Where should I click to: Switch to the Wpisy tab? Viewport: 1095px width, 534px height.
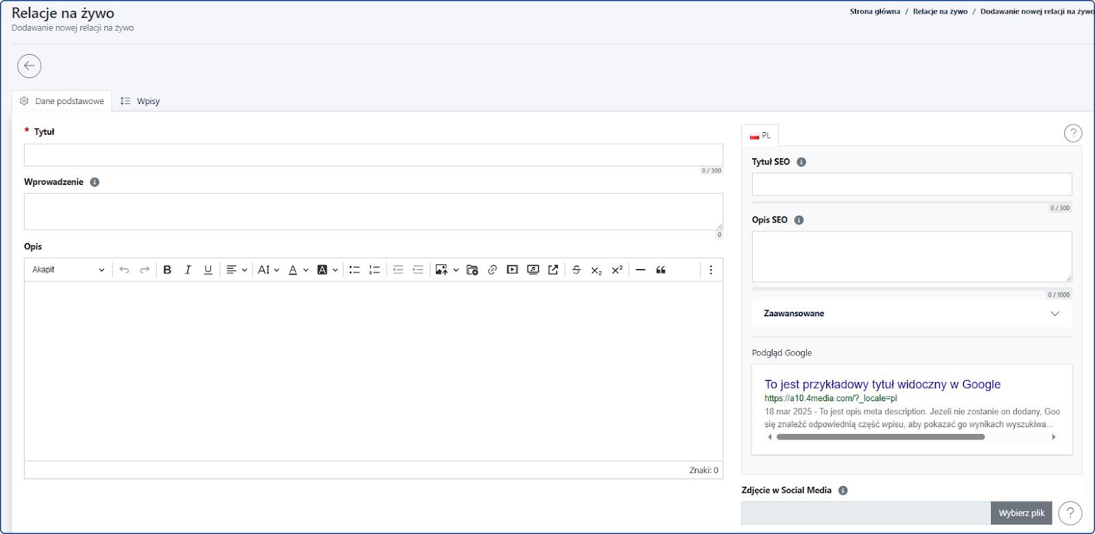[x=140, y=101]
